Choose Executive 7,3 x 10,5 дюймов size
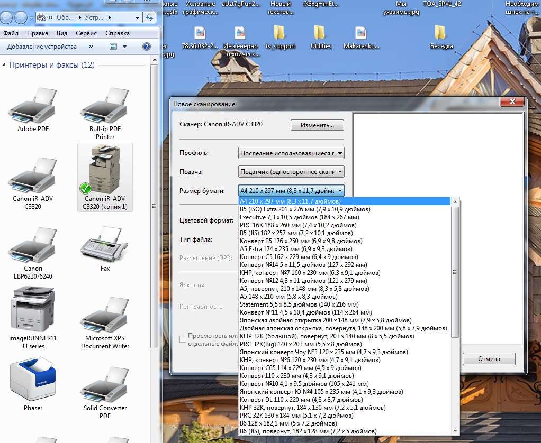541x443 pixels. tap(345, 217)
